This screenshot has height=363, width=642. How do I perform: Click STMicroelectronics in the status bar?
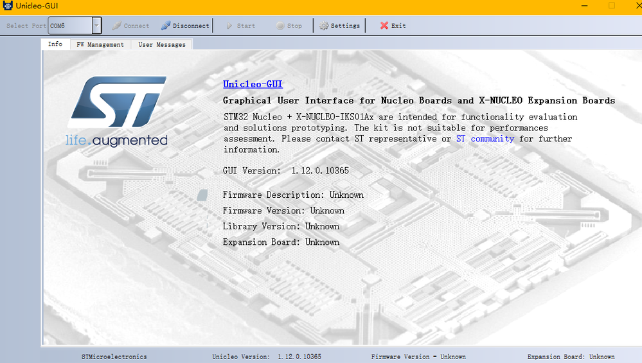114,357
